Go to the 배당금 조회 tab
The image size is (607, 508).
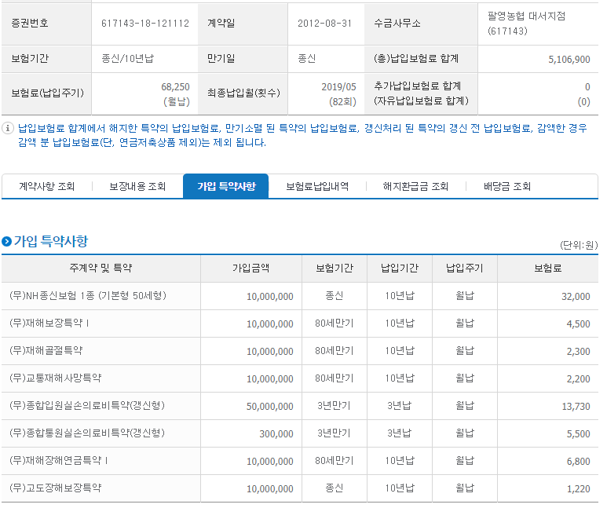pyautogui.click(x=506, y=187)
